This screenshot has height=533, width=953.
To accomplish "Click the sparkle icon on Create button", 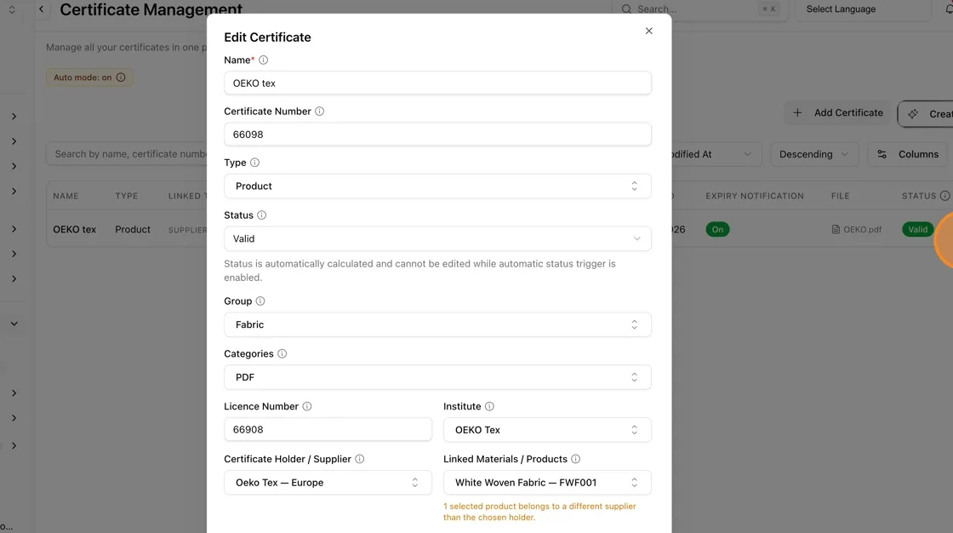I will [x=913, y=114].
